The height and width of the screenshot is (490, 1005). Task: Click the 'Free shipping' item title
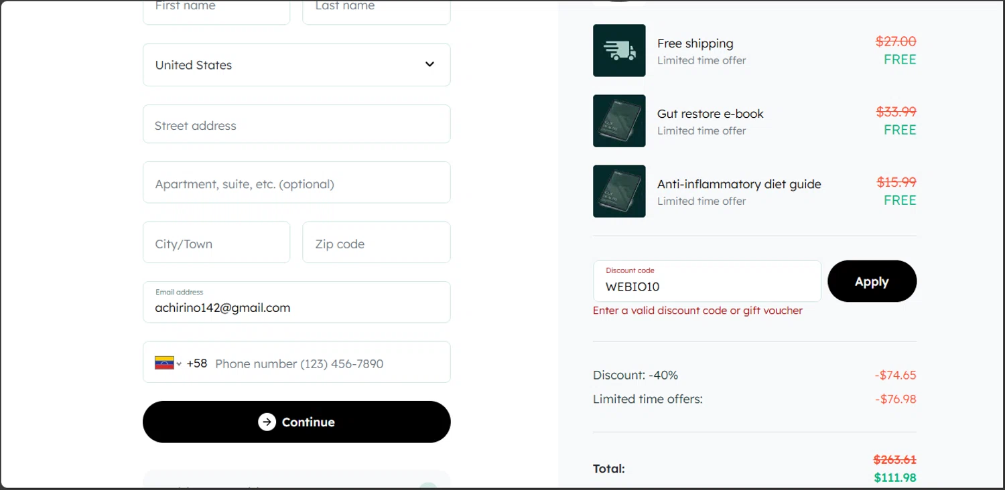[695, 44]
